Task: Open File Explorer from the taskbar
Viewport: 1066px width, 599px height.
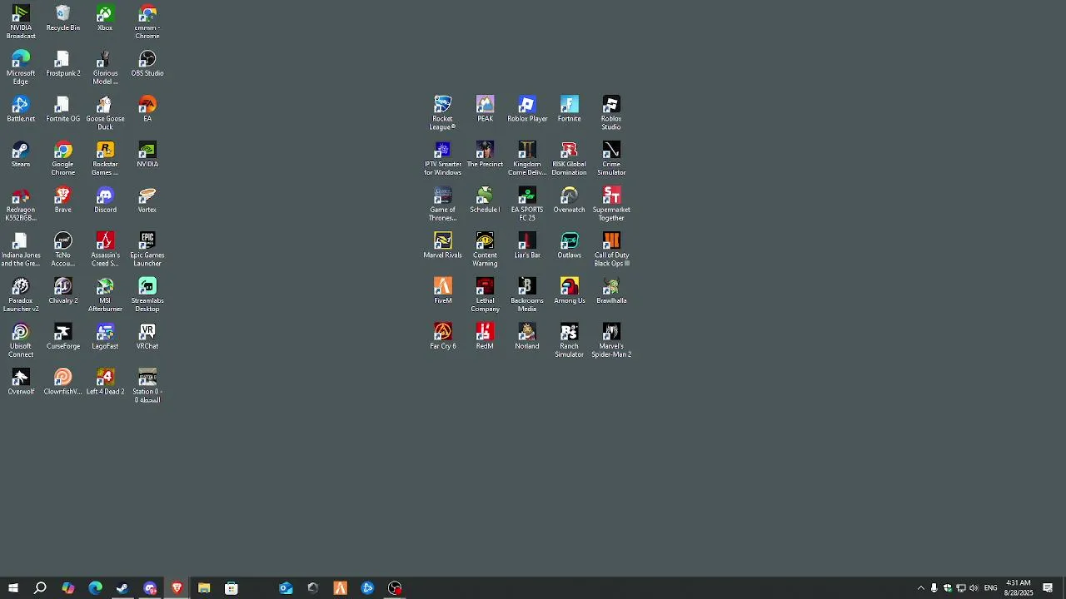Action: tap(204, 588)
